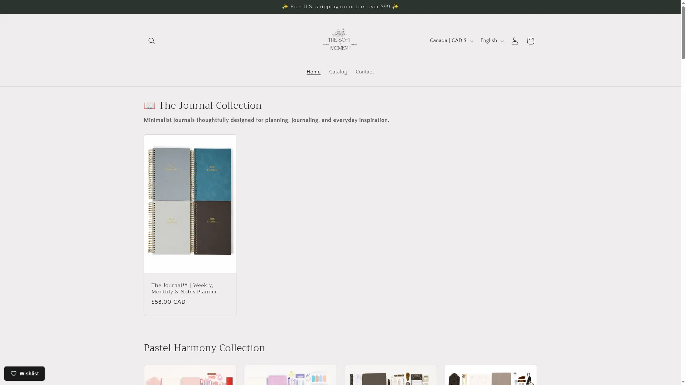Screen dimensions: 686x385
Task: Click the free U.S. shipping announcement text
Action: (340, 7)
